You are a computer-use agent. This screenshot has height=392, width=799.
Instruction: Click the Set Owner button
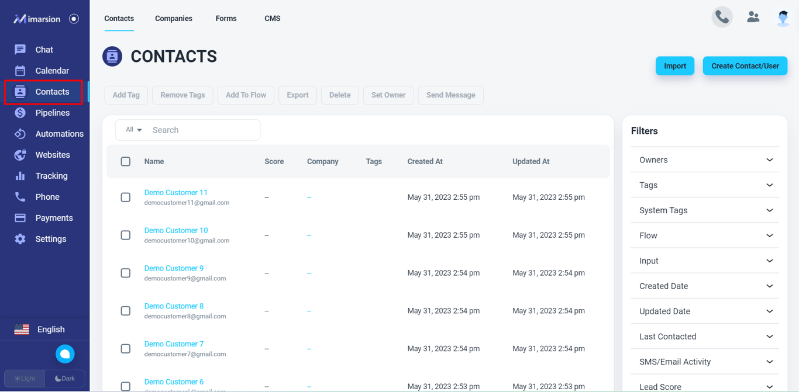click(388, 95)
